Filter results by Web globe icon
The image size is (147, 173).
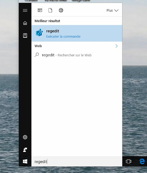[x=61, y=10]
